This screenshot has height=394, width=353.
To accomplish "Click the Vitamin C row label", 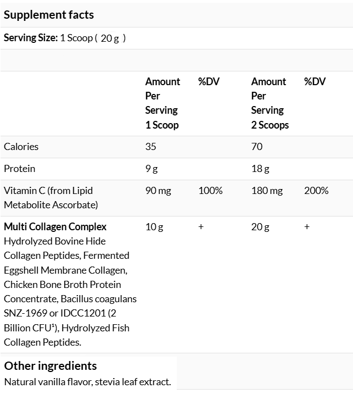I will click(51, 198).
